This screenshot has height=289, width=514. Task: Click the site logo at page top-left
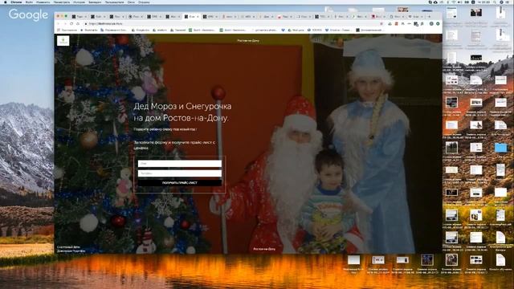tap(63, 41)
